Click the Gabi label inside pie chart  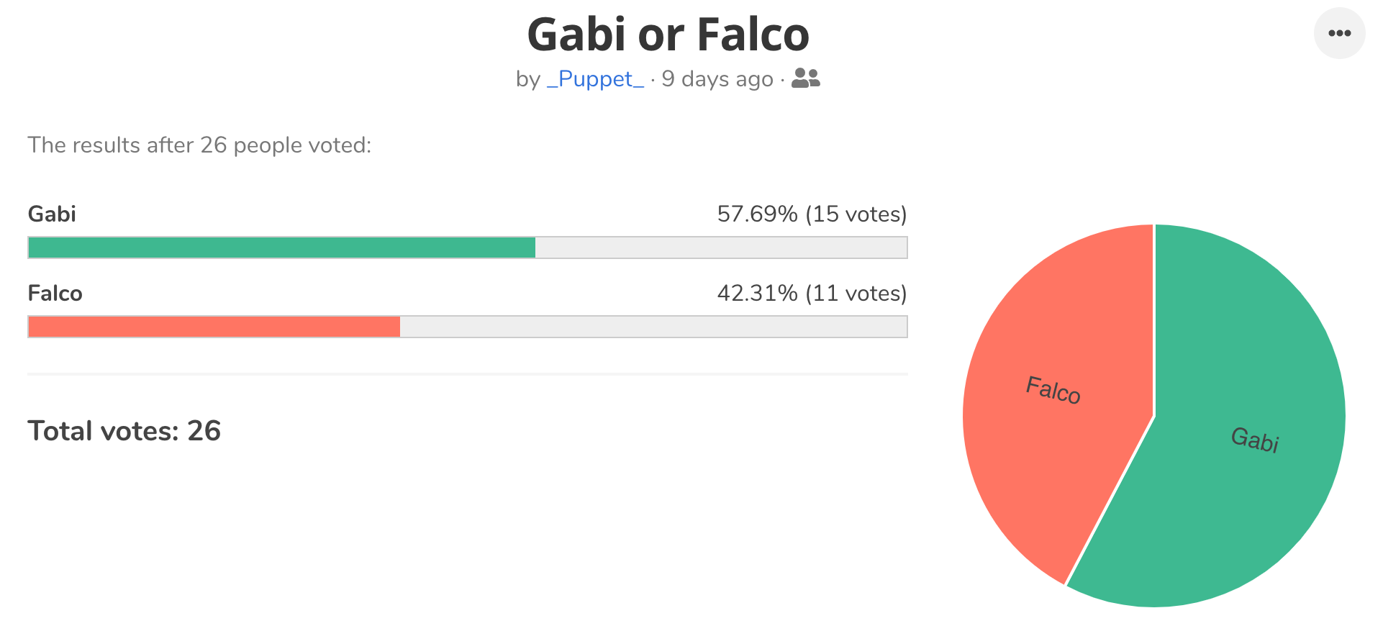tap(1255, 439)
